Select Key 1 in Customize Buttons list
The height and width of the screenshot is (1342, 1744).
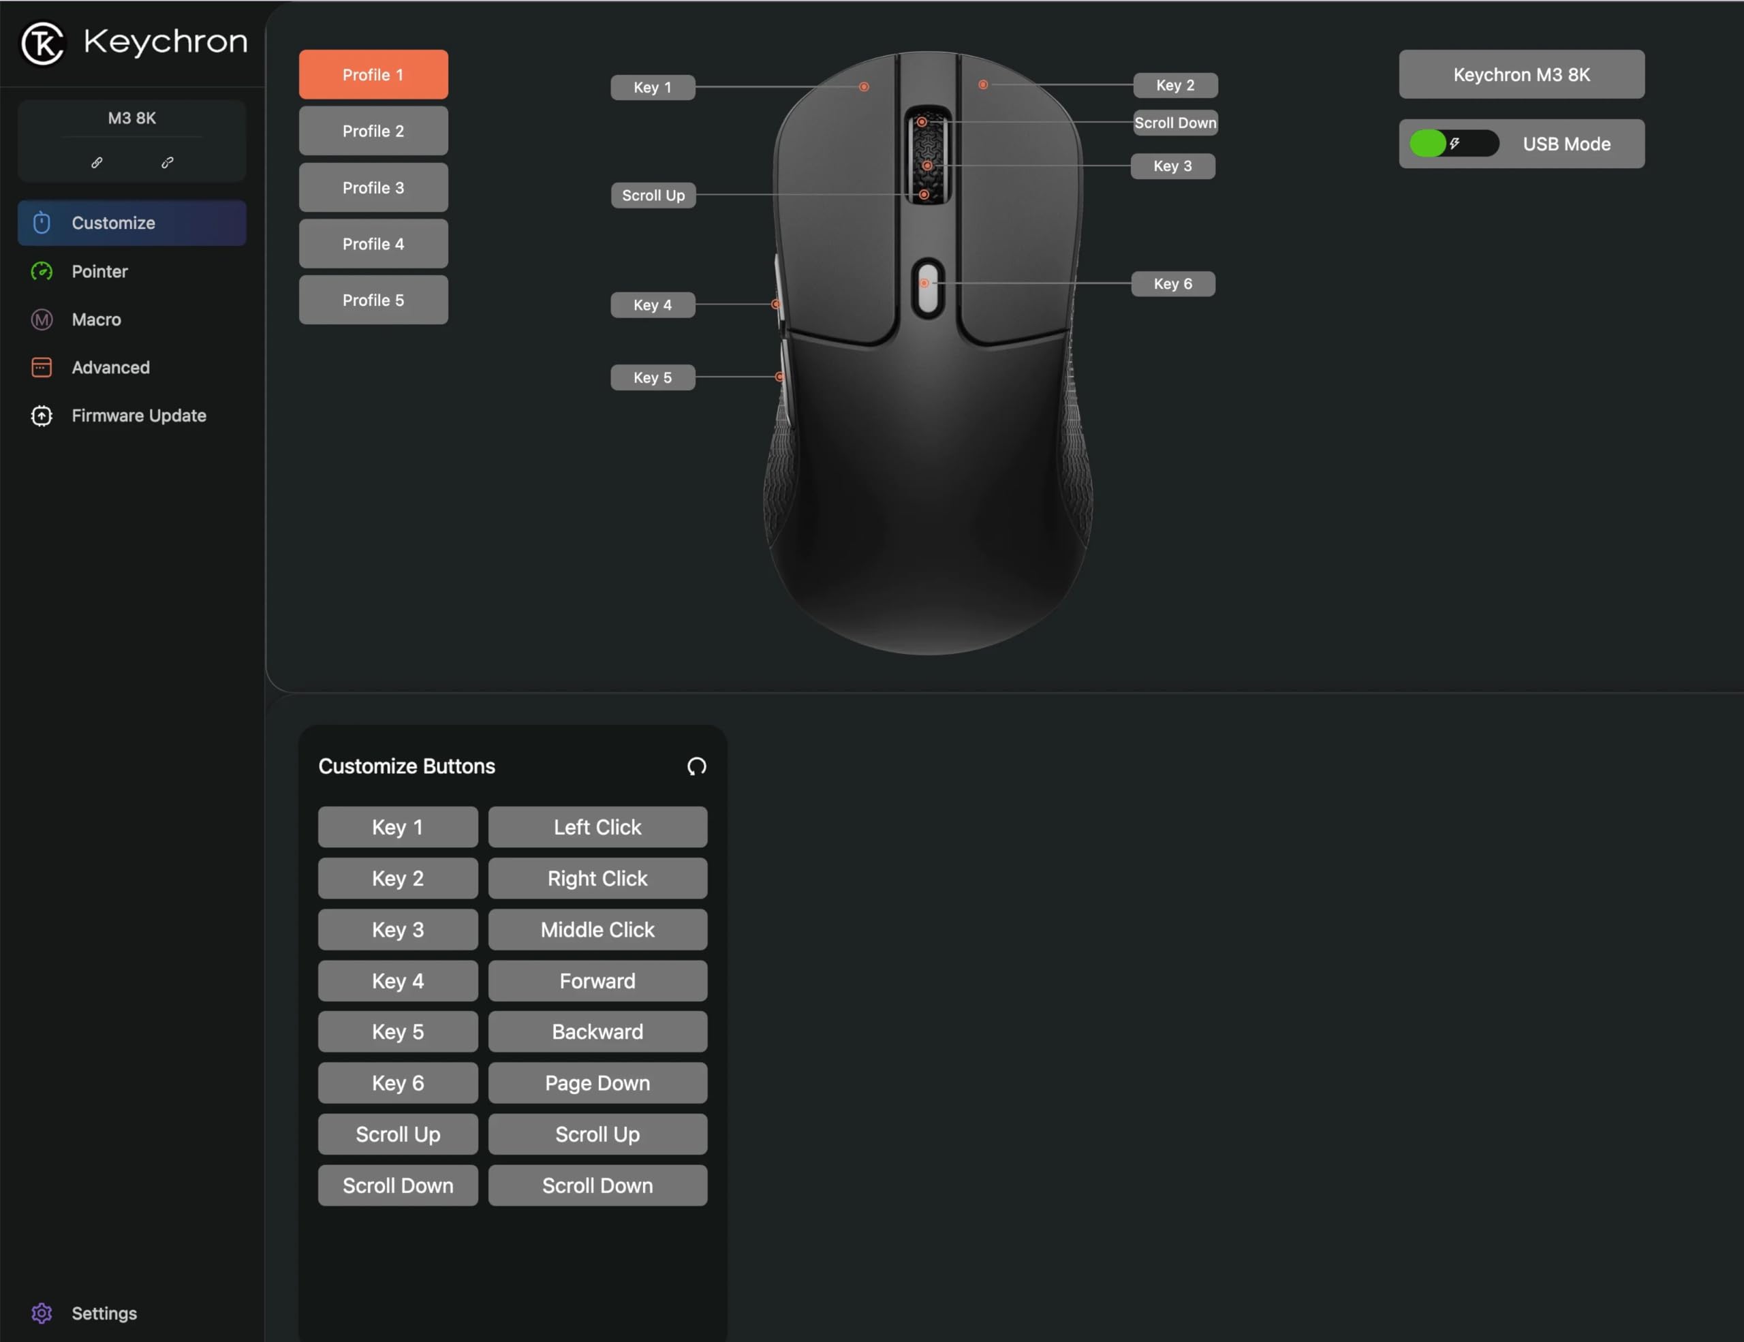click(x=398, y=827)
